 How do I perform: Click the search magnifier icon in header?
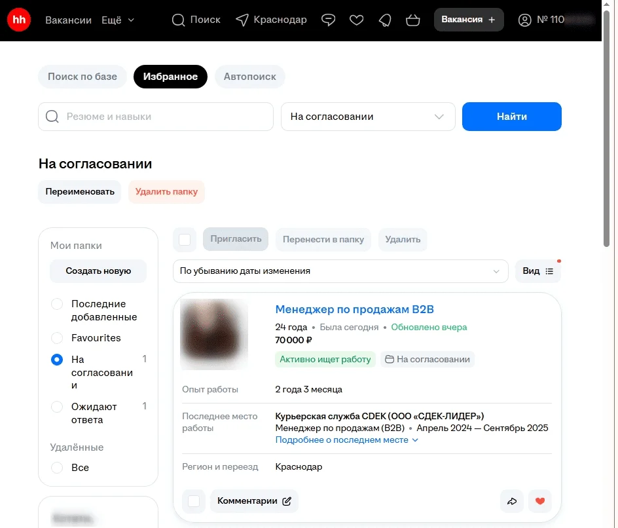pyautogui.click(x=178, y=20)
